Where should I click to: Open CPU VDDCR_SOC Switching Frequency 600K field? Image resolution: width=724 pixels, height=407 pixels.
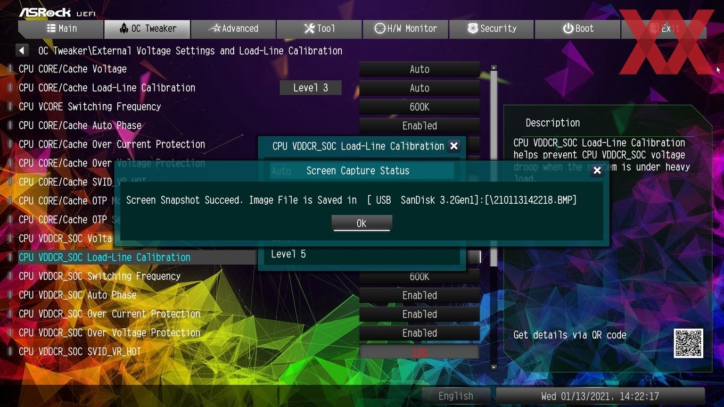coord(419,277)
